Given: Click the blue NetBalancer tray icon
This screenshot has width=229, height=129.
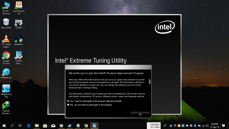Looking at the screenshot, I should (183, 126).
